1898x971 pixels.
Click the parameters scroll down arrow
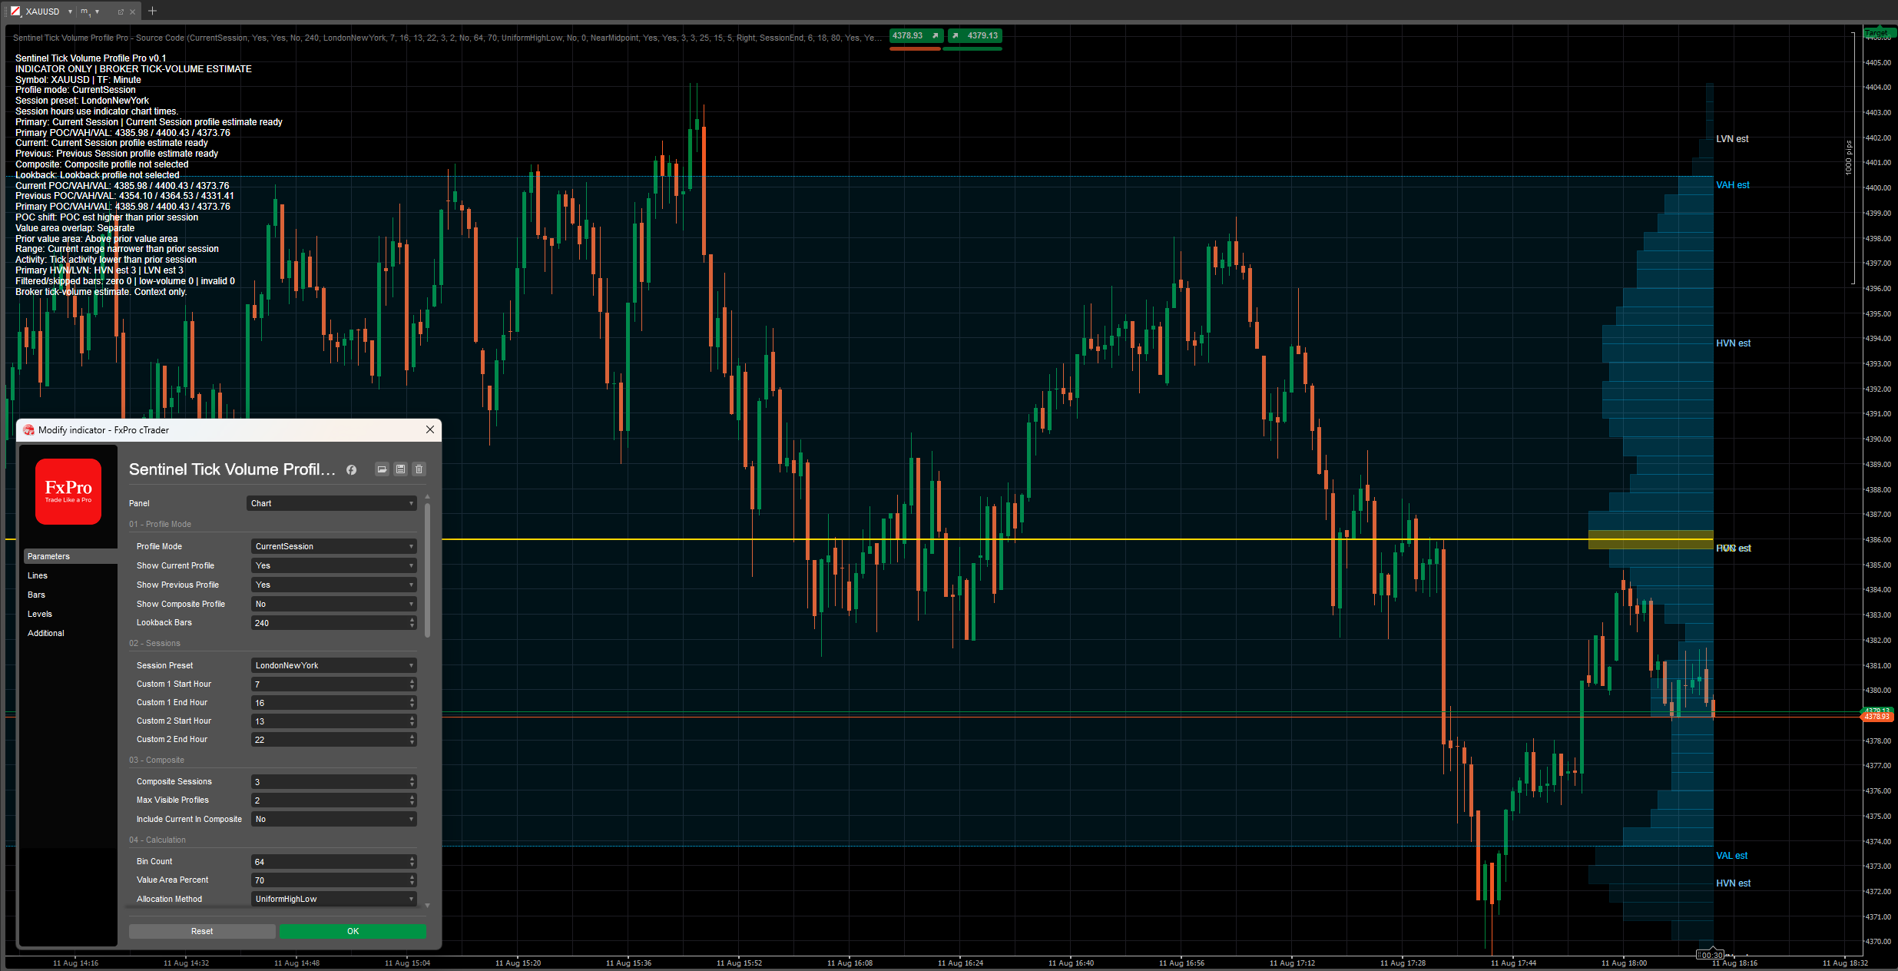pos(427,906)
